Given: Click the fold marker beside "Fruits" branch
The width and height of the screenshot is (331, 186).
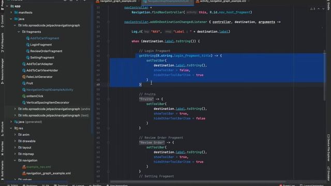Looking at the screenshot, I should coord(108,99).
